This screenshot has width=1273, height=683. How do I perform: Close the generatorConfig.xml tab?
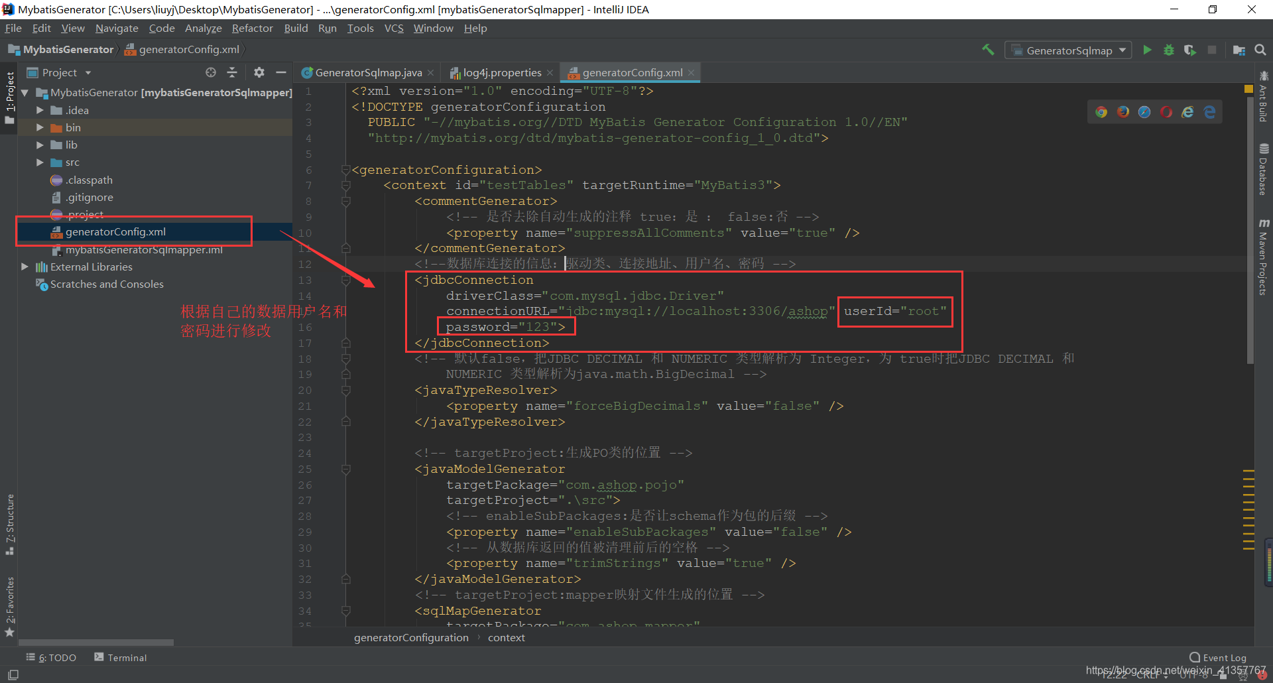pyautogui.click(x=691, y=72)
